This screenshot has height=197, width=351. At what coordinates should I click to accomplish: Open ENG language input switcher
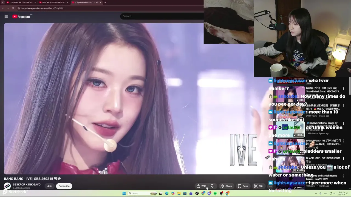(x=325, y=193)
